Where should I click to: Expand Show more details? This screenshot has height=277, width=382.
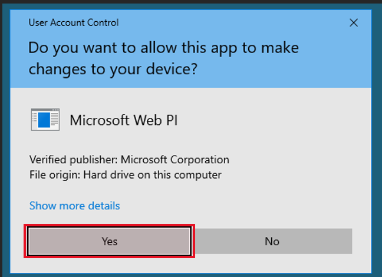point(74,206)
